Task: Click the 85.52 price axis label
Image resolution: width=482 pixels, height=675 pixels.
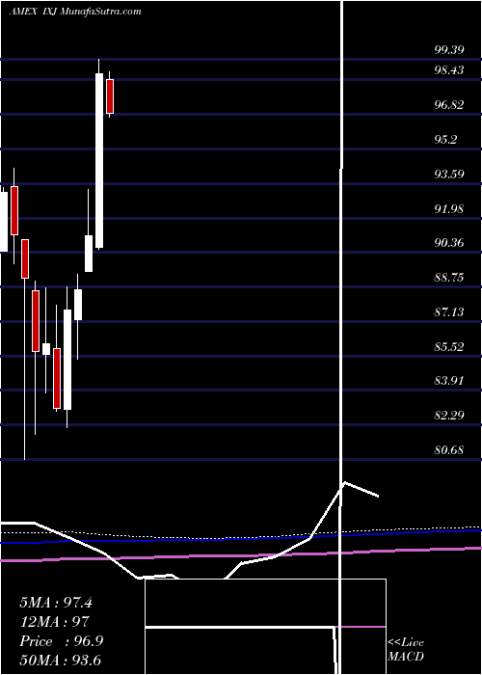Action: tap(449, 346)
